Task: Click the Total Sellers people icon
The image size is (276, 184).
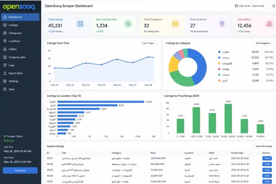Action: (269, 24)
